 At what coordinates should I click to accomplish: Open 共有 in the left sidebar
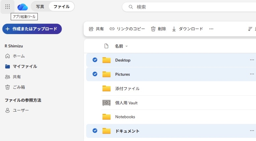pyautogui.click(x=13, y=77)
